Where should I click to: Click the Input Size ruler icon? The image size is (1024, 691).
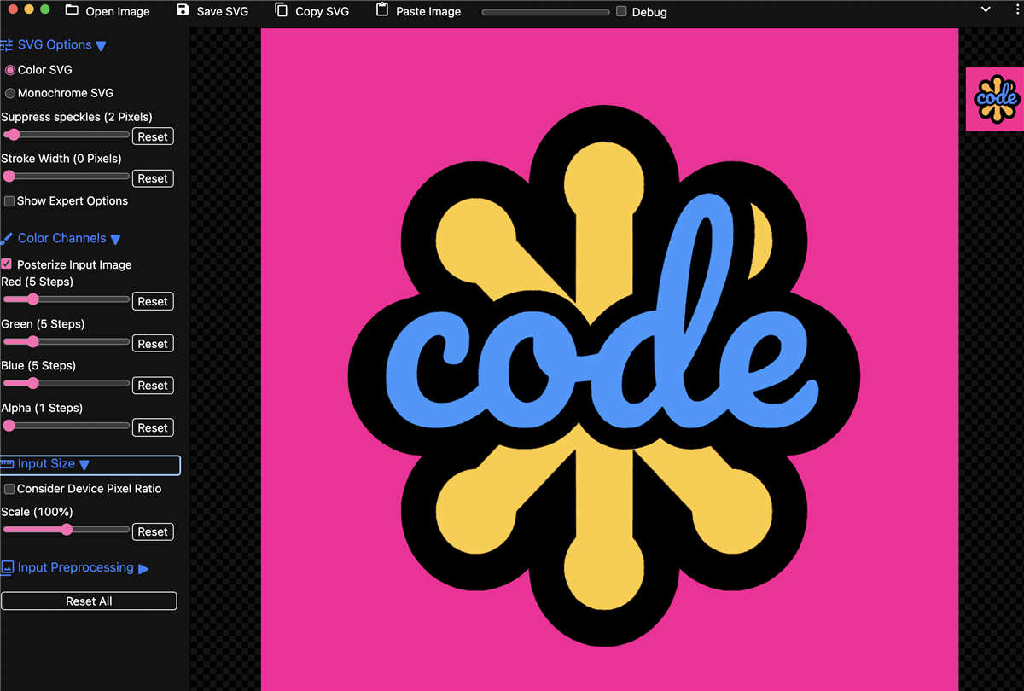7,465
